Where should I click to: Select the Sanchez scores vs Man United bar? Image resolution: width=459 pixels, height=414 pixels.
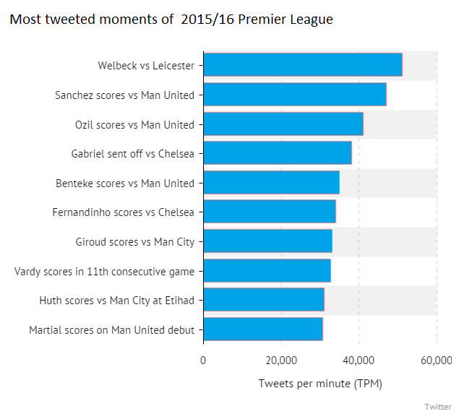tap(294, 95)
